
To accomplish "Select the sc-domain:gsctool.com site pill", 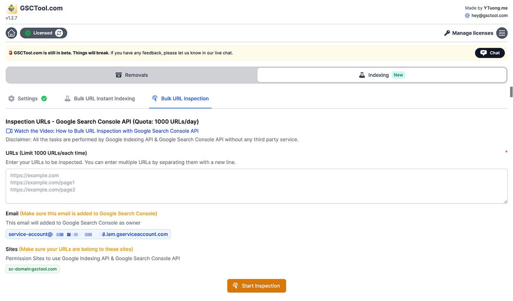I will [x=32, y=269].
